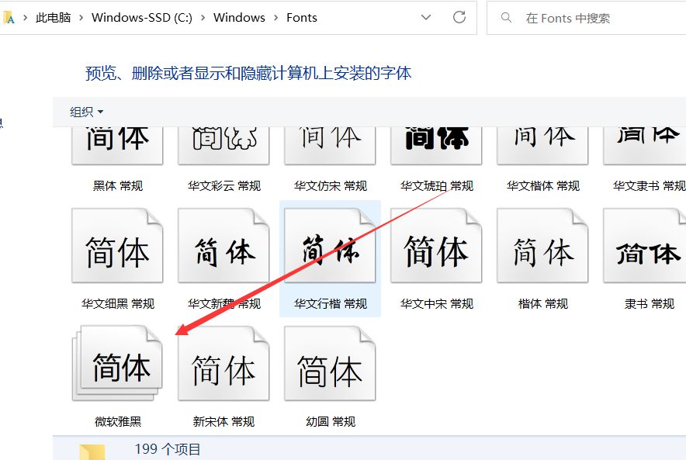Open the 组织 dropdown menu
The width and height of the screenshot is (686, 460).
[x=87, y=112]
